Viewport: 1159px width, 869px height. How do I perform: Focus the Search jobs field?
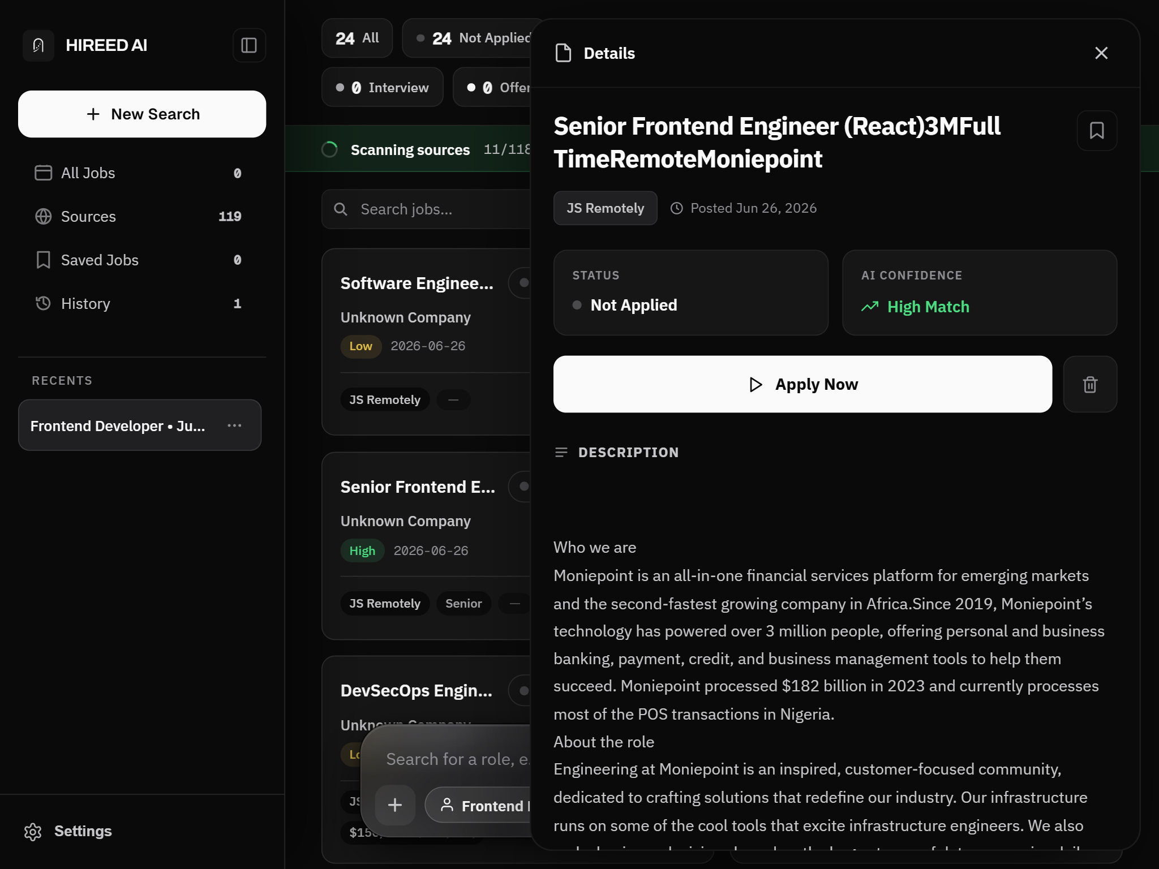coord(426,209)
